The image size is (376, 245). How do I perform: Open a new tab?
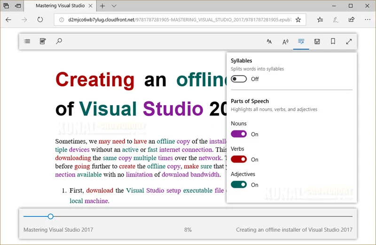click(102, 6)
